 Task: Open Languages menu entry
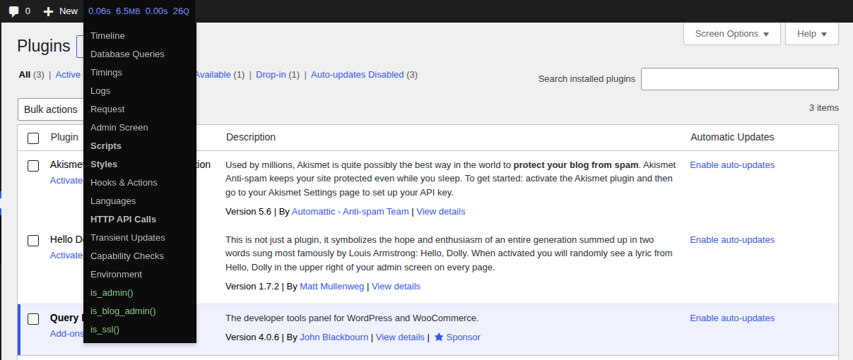(140, 201)
